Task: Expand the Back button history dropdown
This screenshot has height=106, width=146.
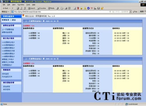Action: pos(10,8)
